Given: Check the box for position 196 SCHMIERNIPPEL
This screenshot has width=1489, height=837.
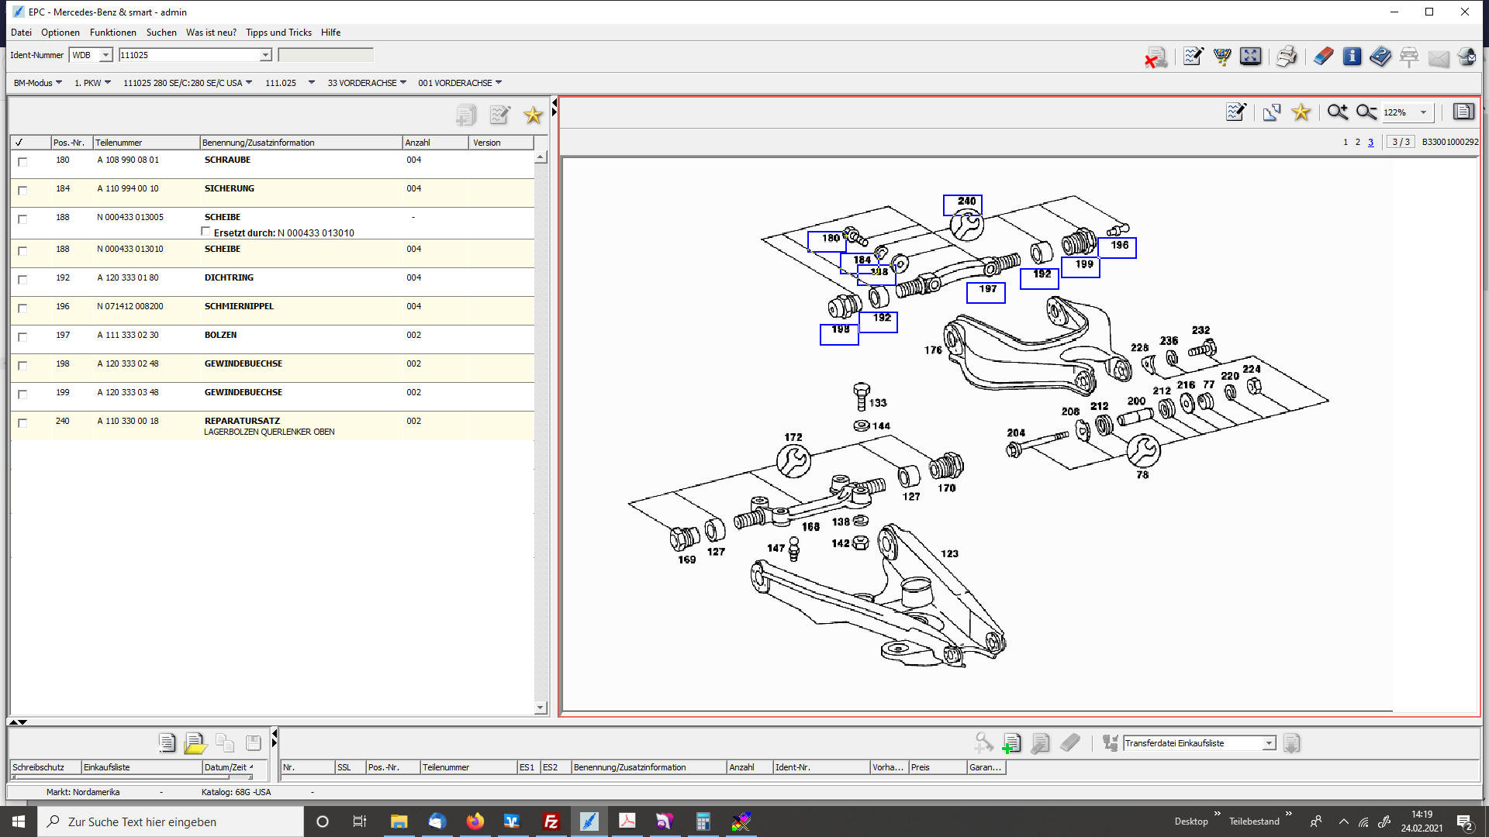Looking at the screenshot, I should 22,308.
